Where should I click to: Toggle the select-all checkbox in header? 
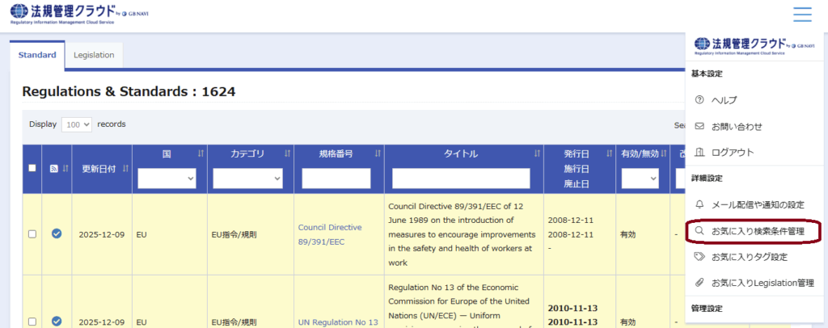[x=32, y=168]
